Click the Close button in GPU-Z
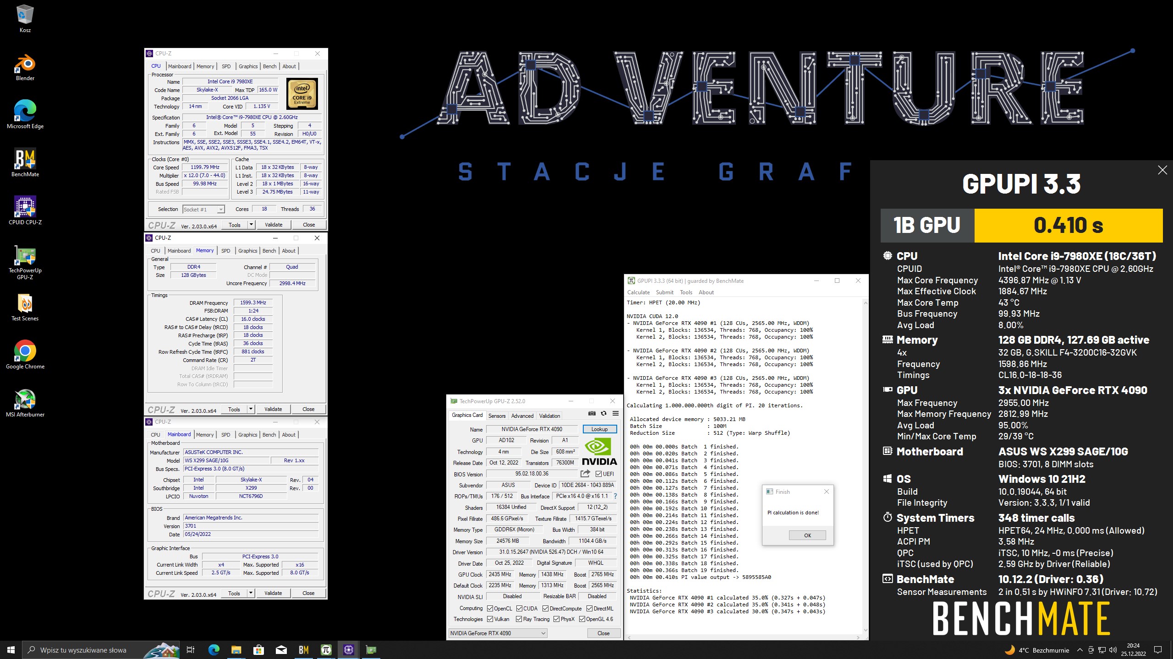The image size is (1173, 659). click(603, 633)
